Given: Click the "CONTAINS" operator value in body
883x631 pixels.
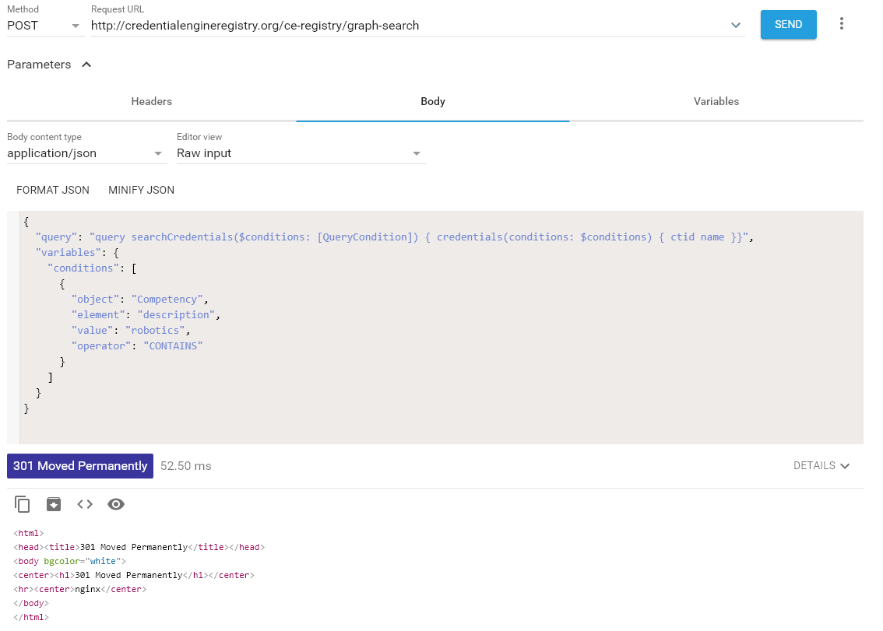Looking at the screenshot, I should [x=173, y=346].
